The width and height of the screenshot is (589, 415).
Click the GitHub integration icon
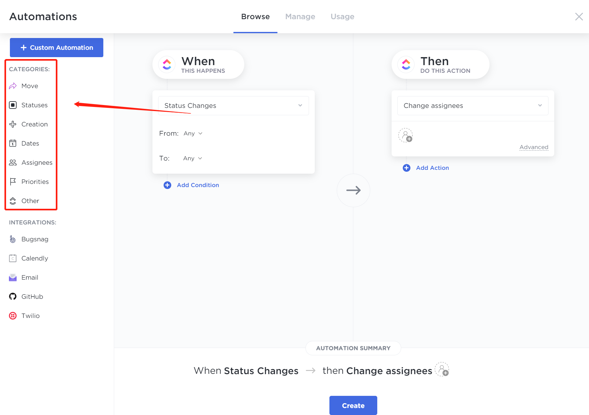point(13,297)
